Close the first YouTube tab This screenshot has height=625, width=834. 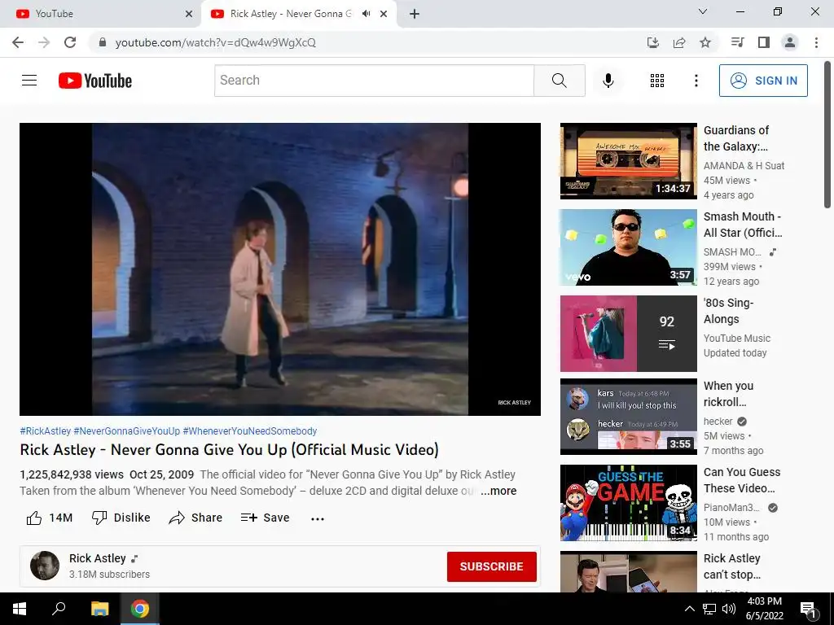pyautogui.click(x=189, y=14)
